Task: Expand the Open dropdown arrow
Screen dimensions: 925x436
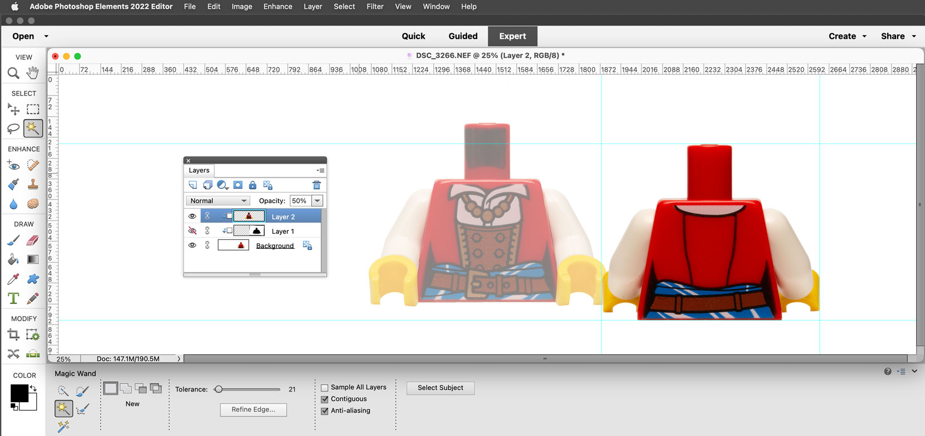Action: point(46,36)
